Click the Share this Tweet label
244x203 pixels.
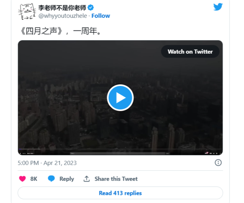(x=116, y=179)
